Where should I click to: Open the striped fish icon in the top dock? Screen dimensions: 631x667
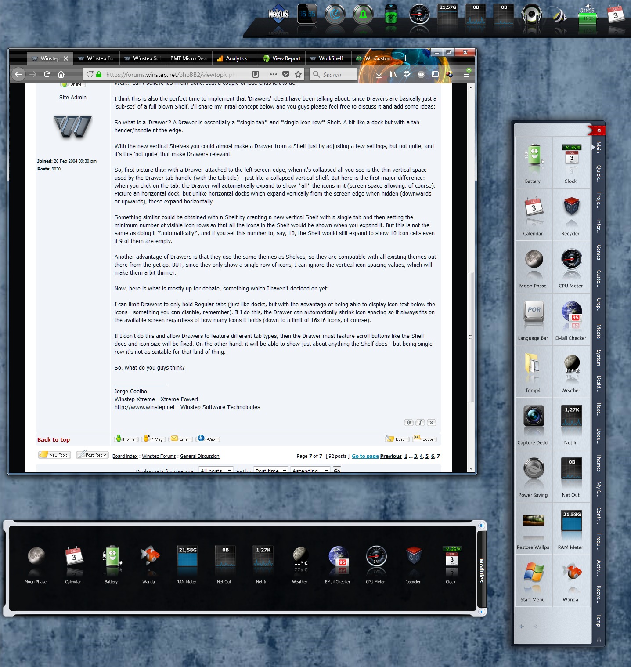pos(559,14)
